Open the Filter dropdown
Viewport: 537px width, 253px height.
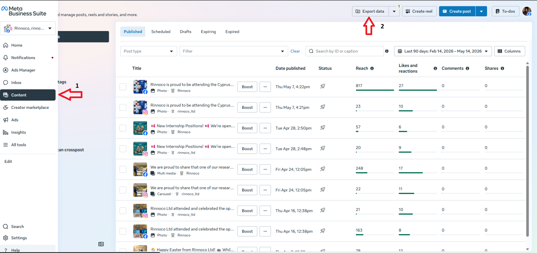click(233, 51)
